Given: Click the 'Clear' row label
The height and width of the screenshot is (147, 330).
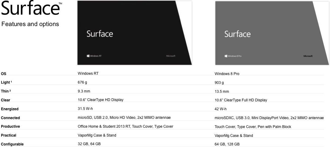Looking at the screenshot, I should point(6,100).
